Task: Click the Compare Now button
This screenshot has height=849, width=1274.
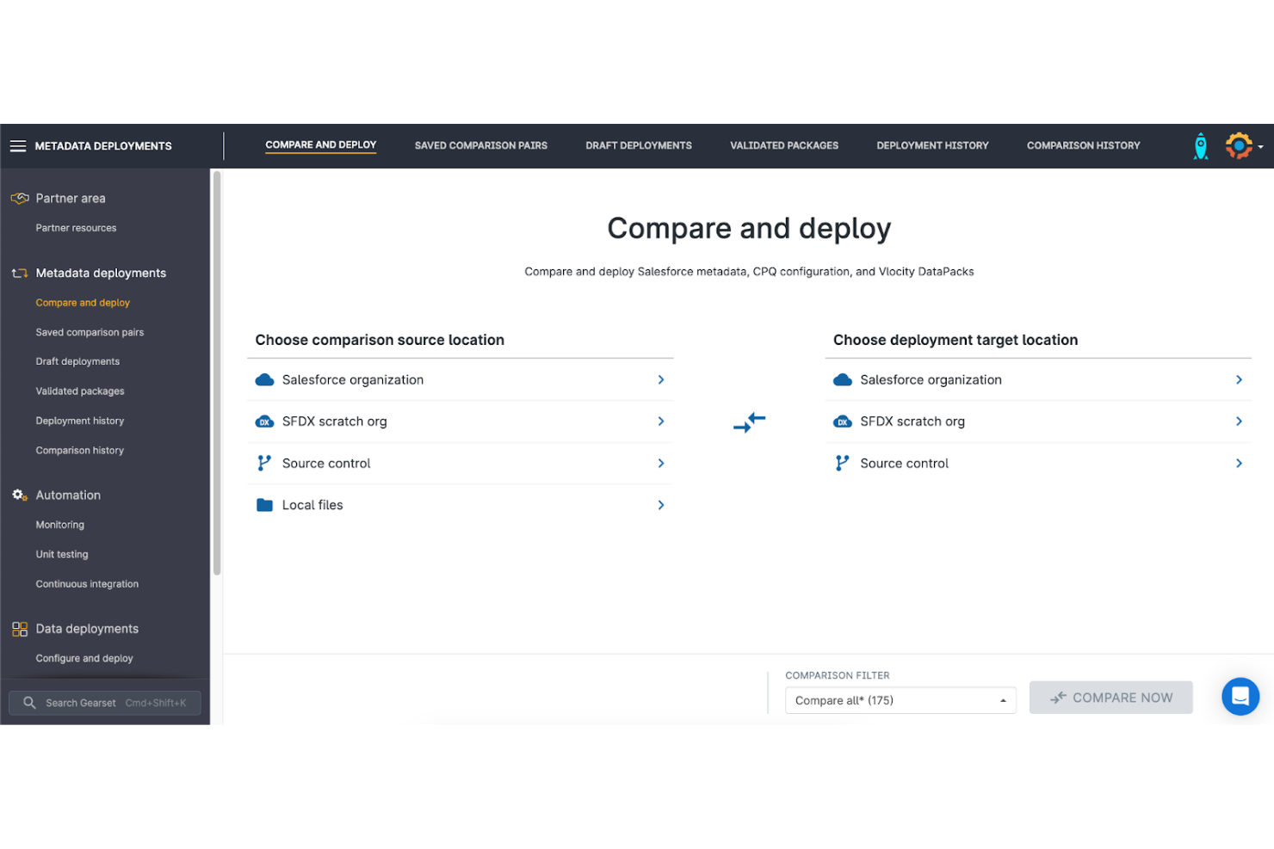Action: [1110, 697]
